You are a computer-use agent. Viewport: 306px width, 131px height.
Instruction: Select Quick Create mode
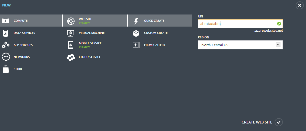(x=160, y=21)
